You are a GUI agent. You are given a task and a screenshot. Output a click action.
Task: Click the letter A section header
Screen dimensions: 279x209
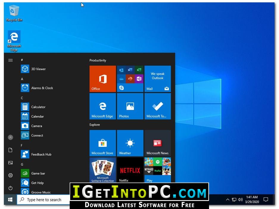tap(22, 79)
